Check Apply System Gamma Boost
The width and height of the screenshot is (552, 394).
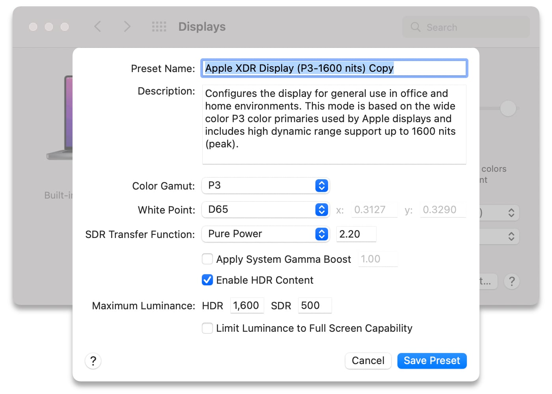pyautogui.click(x=207, y=259)
